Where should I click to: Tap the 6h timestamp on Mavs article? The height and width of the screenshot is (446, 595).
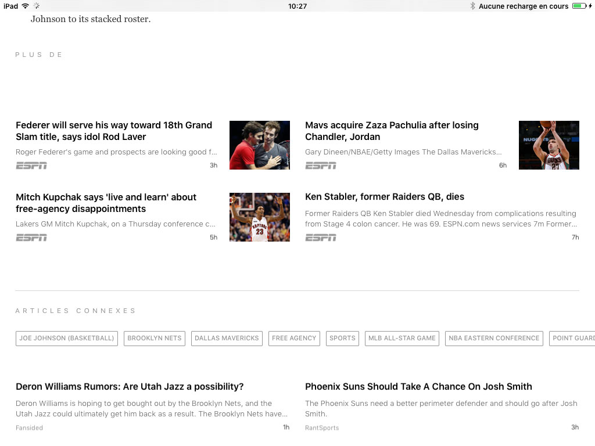(x=503, y=166)
